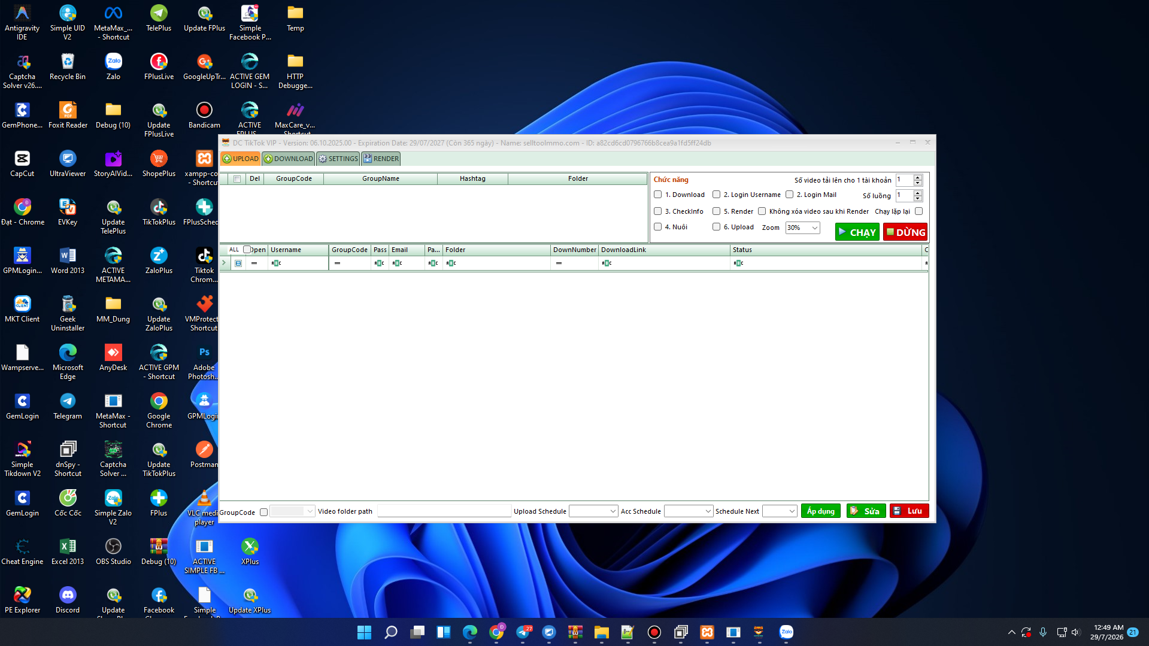The height and width of the screenshot is (646, 1149).
Task: Toggle the bottom GroupCode checkbox
Action: click(x=263, y=512)
